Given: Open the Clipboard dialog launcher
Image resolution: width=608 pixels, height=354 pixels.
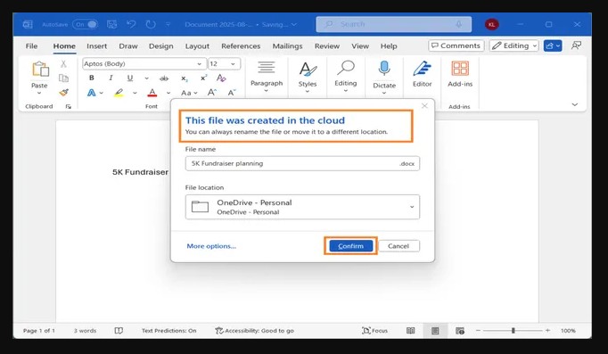Looking at the screenshot, I should click(69, 107).
